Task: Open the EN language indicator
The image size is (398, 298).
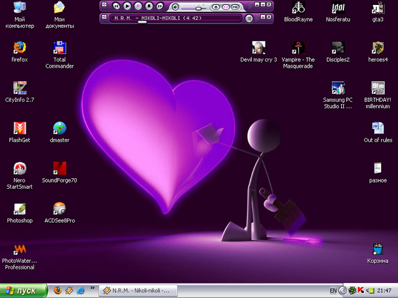Action: [333, 291]
